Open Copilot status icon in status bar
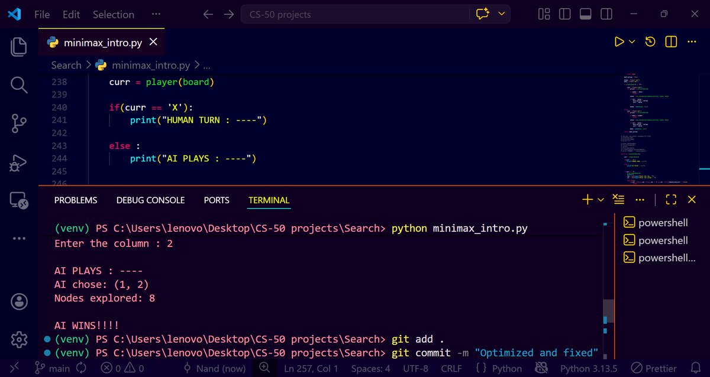Image resolution: width=710 pixels, height=377 pixels. (541, 368)
